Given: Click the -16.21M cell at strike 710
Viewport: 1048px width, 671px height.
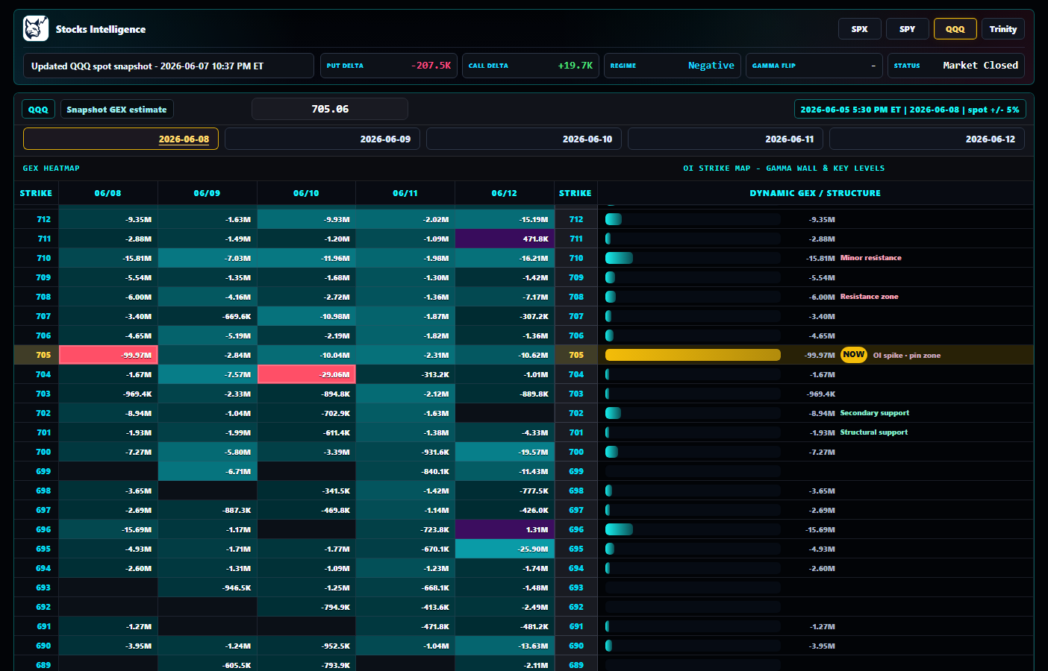Looking at the screenshot, I should [x=505, y=258].
